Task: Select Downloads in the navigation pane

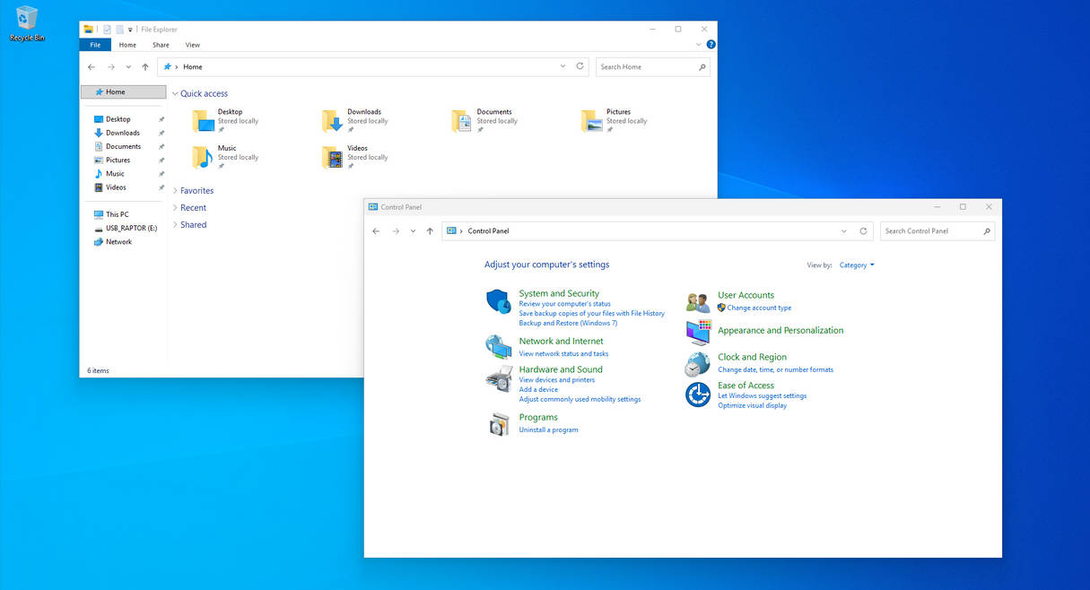Action: (x=123, y=133)
